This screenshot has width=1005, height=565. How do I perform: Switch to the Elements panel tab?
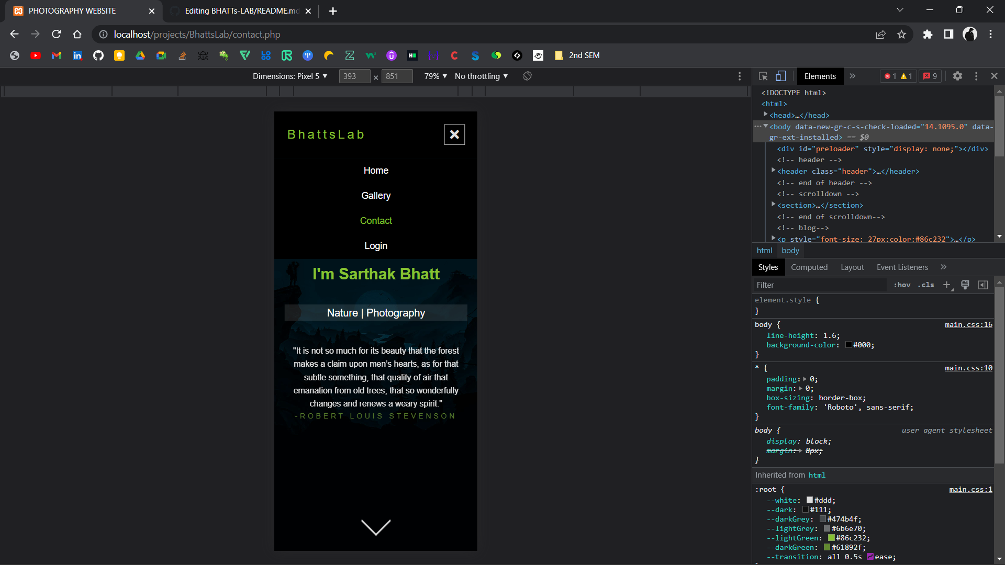pos(820,76)
